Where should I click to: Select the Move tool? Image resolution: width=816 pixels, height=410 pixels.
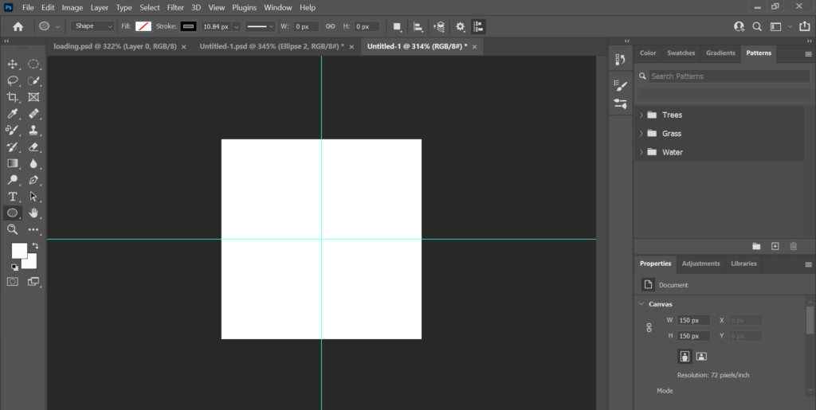point(13,64)
